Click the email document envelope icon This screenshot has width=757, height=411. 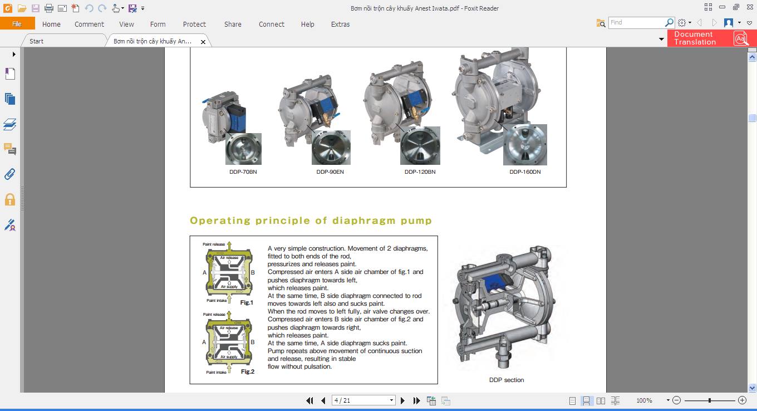pyautogui.click(x=62, y=8)
